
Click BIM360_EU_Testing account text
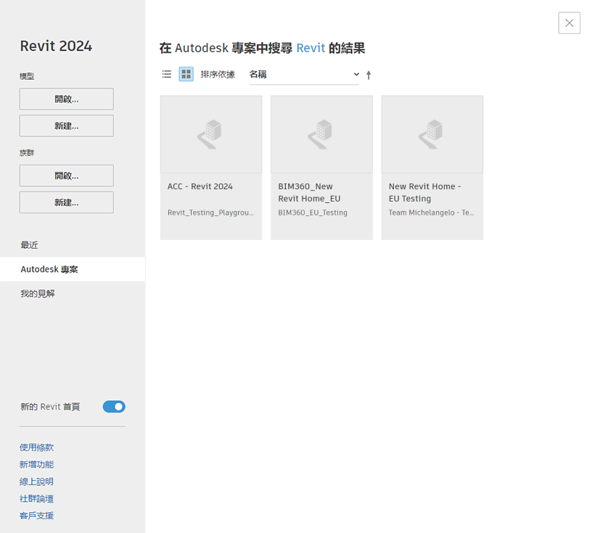pos(313,212)
